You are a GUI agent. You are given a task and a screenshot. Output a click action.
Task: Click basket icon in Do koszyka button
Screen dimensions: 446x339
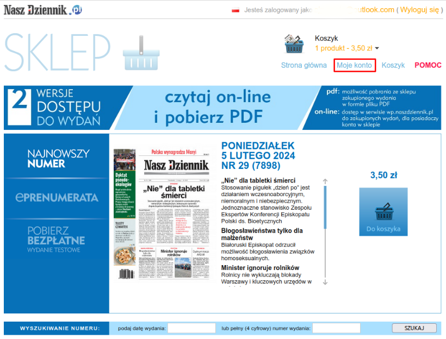click(384, 212)
